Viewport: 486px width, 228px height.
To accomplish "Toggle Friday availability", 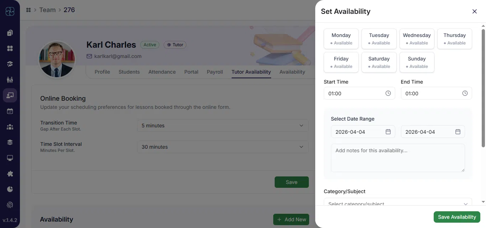I will coord(341,62).
